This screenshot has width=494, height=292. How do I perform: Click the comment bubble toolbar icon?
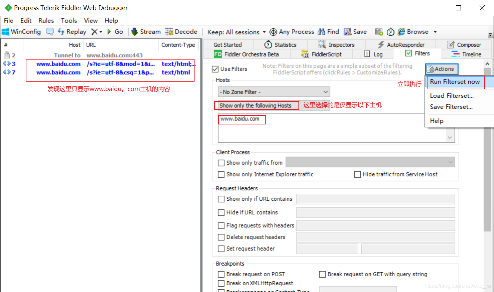pyautogui.click(x=50, y=32)
